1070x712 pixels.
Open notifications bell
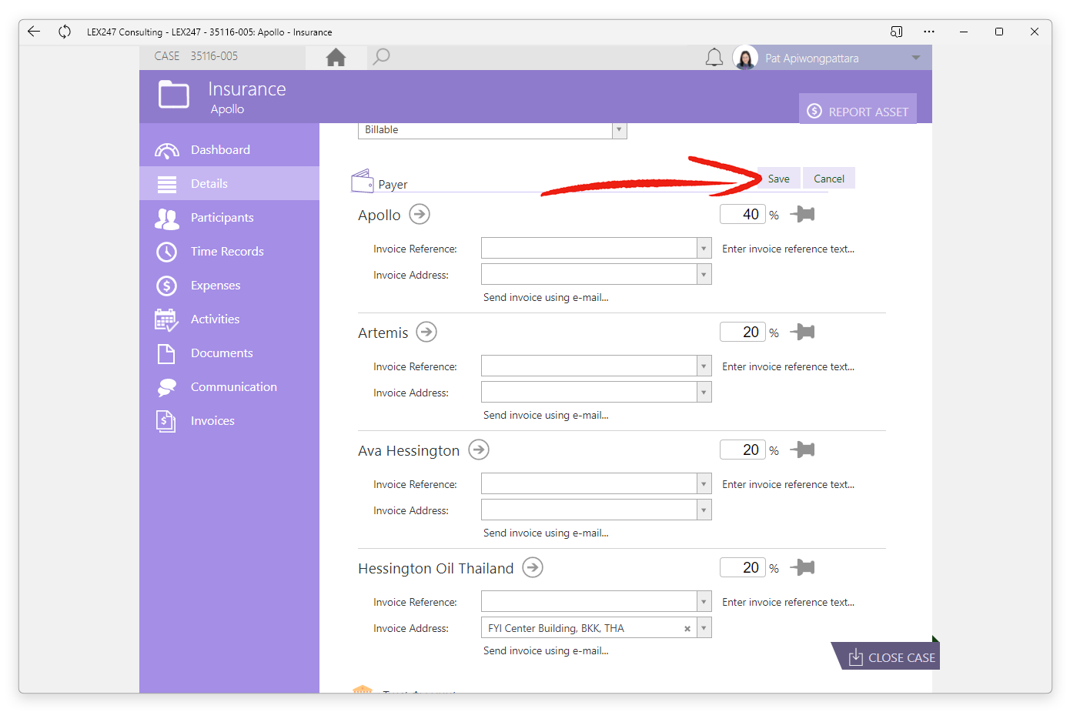714,58
